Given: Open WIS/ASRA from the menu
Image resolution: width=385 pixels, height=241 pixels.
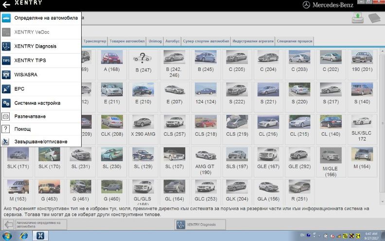Looking at the screenshot, I should click(41, 75).
